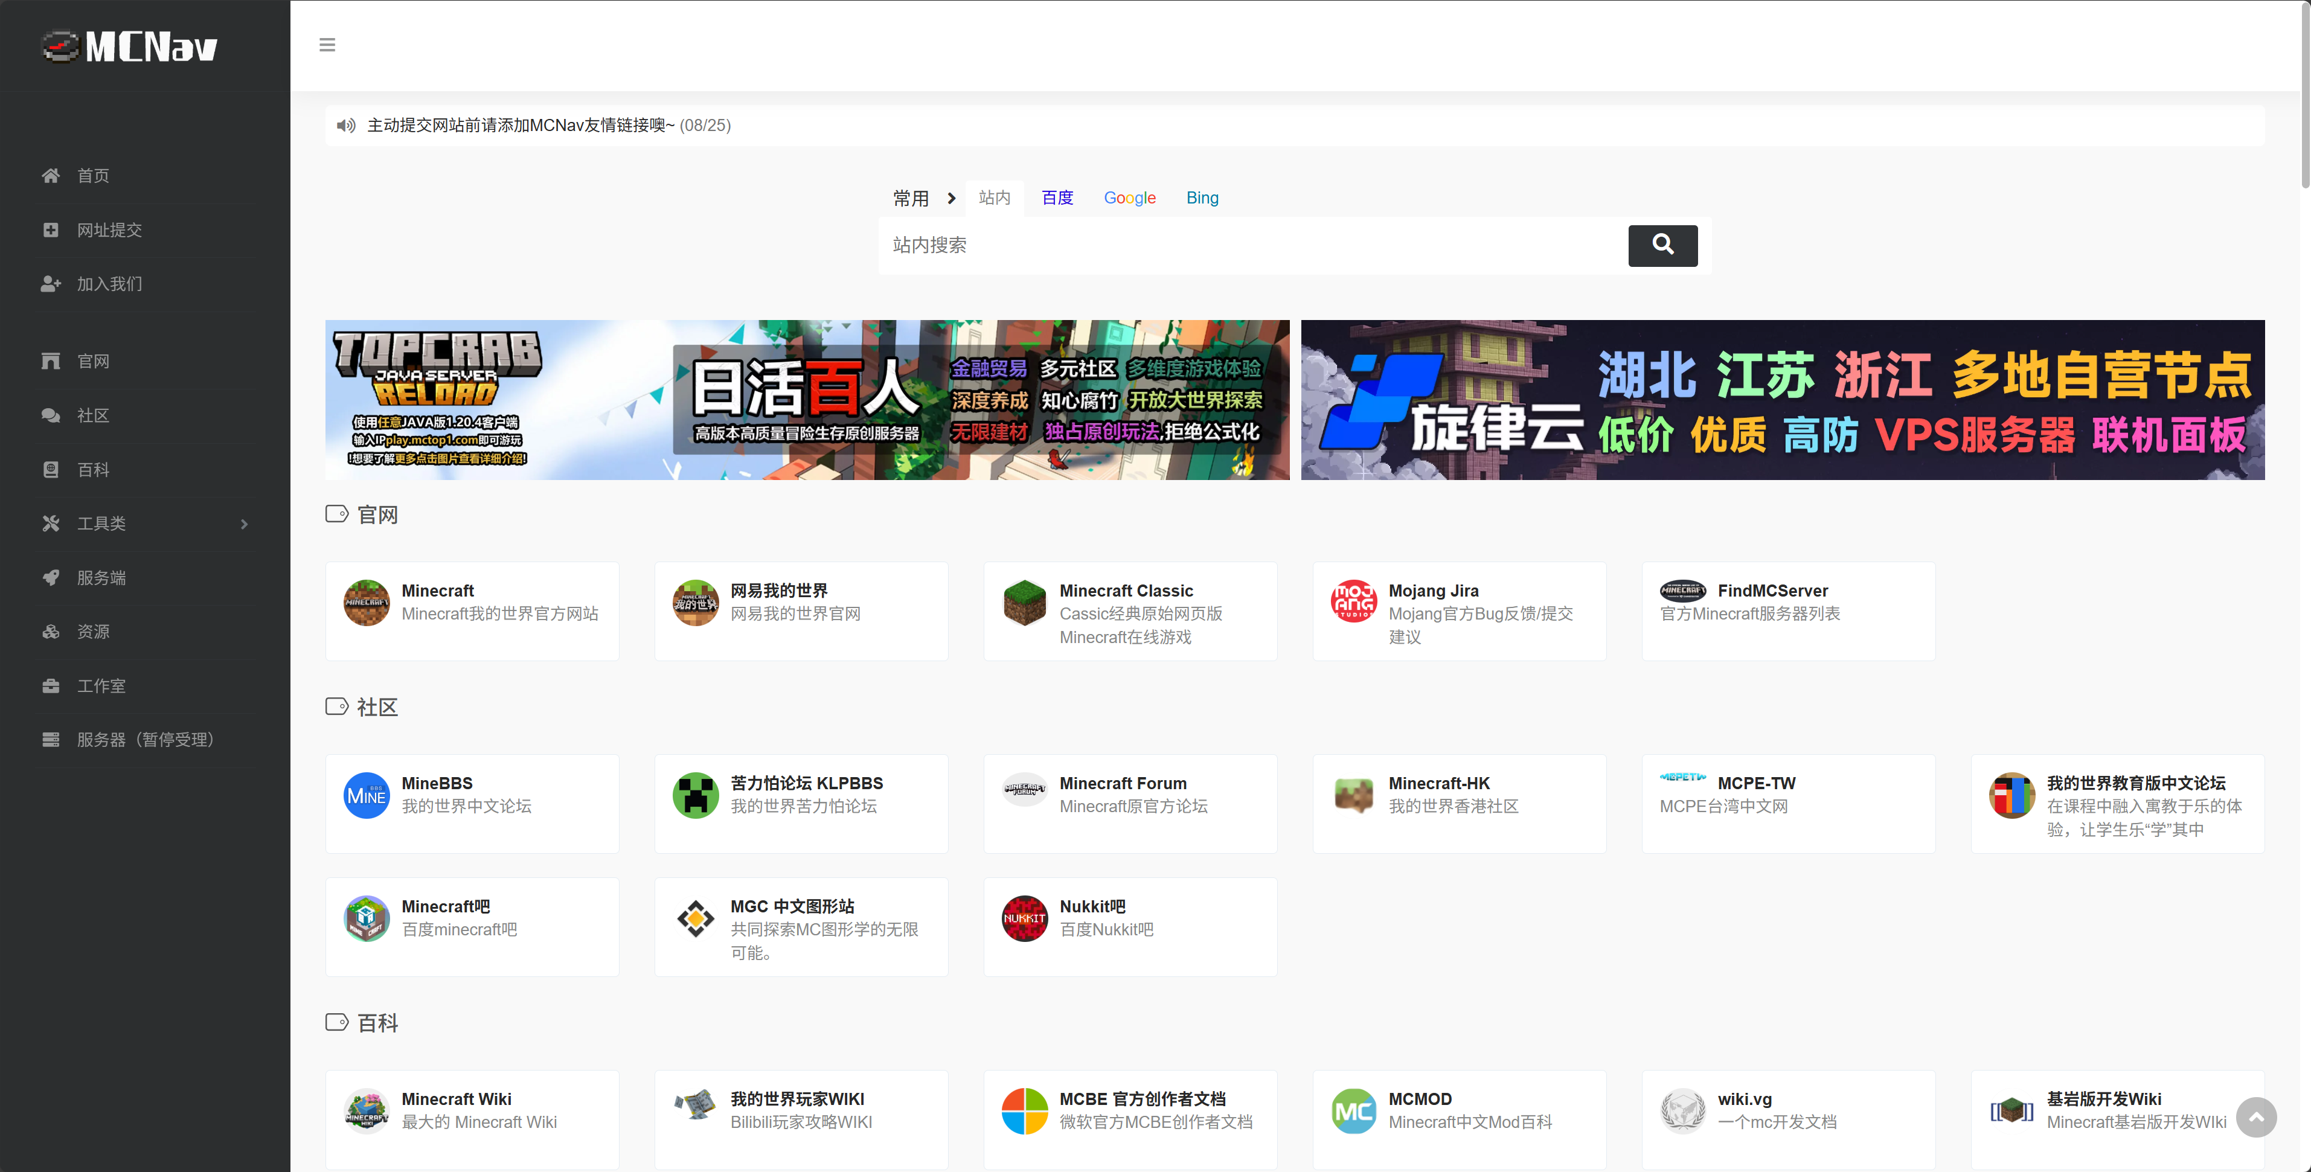Open the KLPBBS creeper icon

695,795
